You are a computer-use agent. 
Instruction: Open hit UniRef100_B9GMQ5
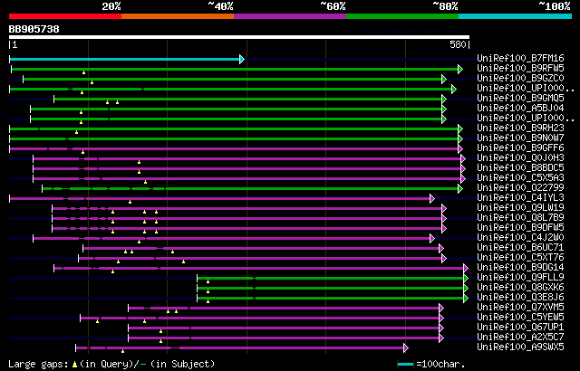(520, 99)
